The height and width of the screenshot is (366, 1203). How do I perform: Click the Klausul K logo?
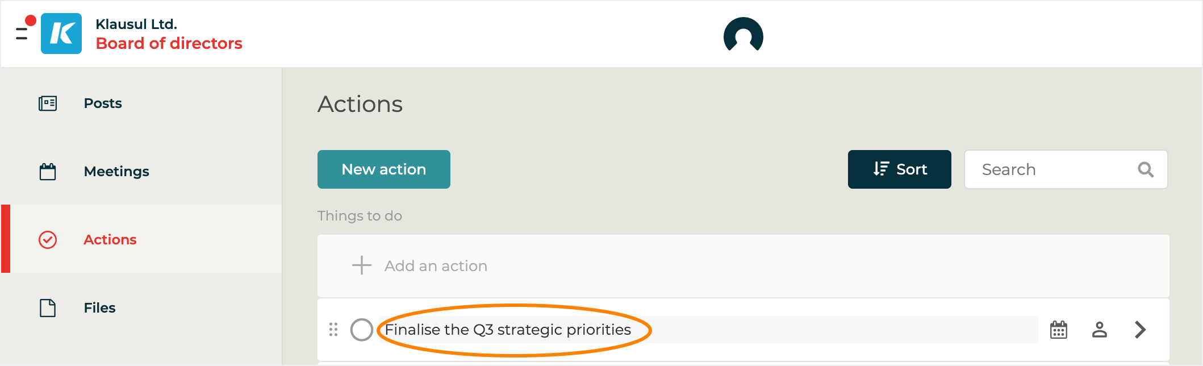[61, 34]
